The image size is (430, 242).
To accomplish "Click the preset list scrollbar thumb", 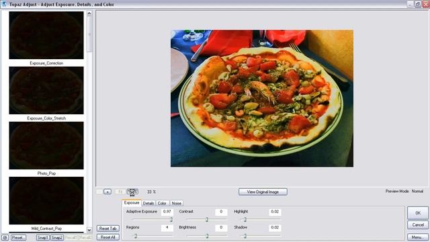I will [89, 34].
